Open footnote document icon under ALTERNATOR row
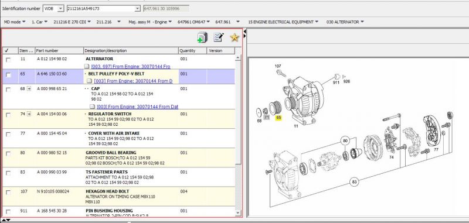The image size is (469, 223). tap(87, 67)
